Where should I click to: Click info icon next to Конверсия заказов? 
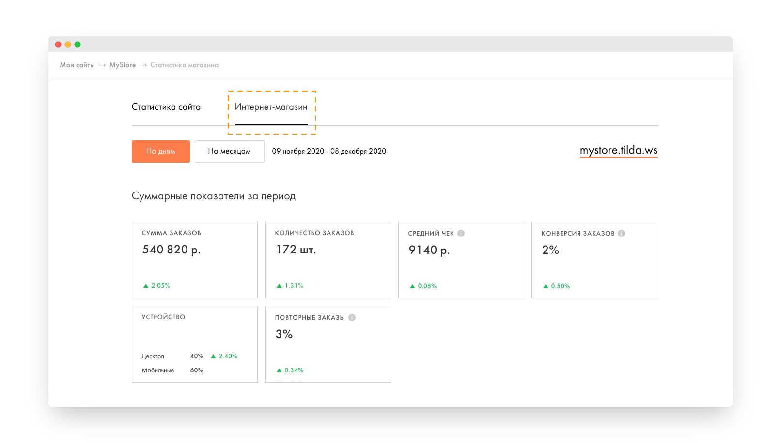click(x=621, y=233)
